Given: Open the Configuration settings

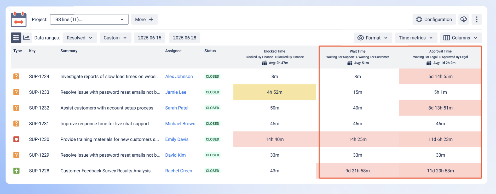Looking at the screenshot, I should click(x=434, y=19).
